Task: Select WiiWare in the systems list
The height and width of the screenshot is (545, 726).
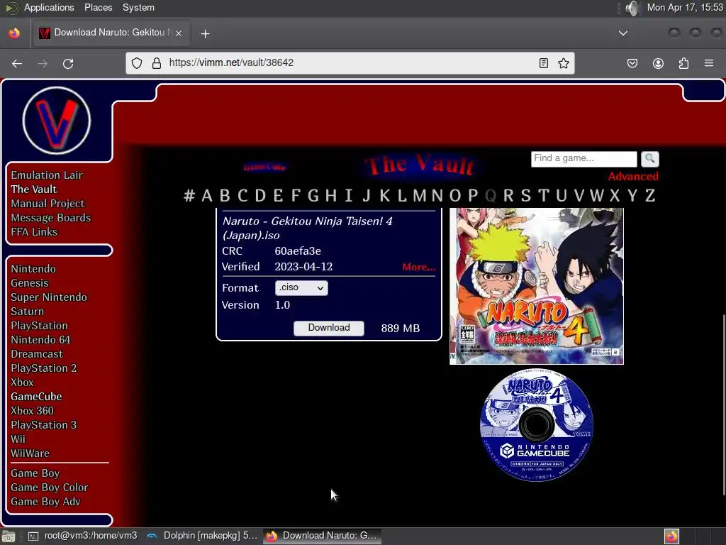Action: click(x=30, y=453)
